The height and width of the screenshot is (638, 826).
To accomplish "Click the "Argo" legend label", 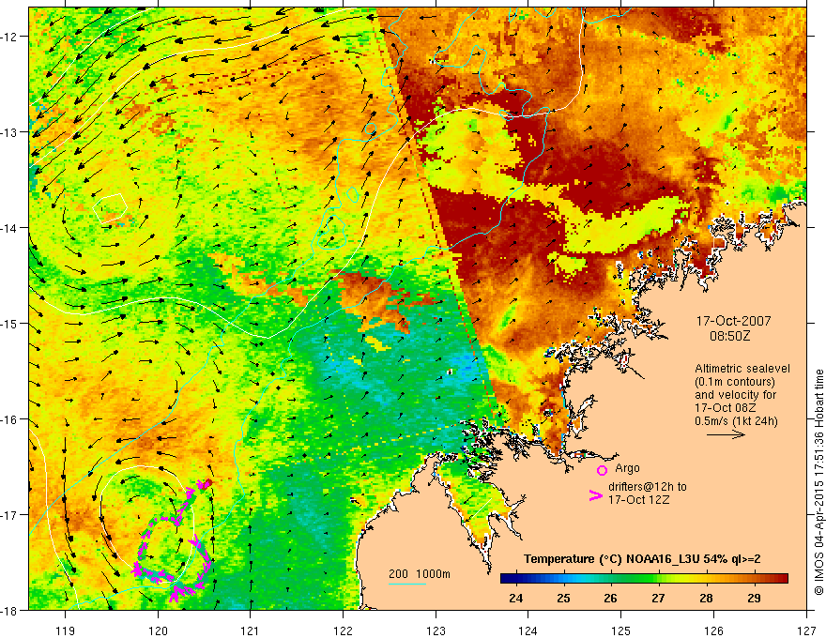I will (x=627, y=468).
